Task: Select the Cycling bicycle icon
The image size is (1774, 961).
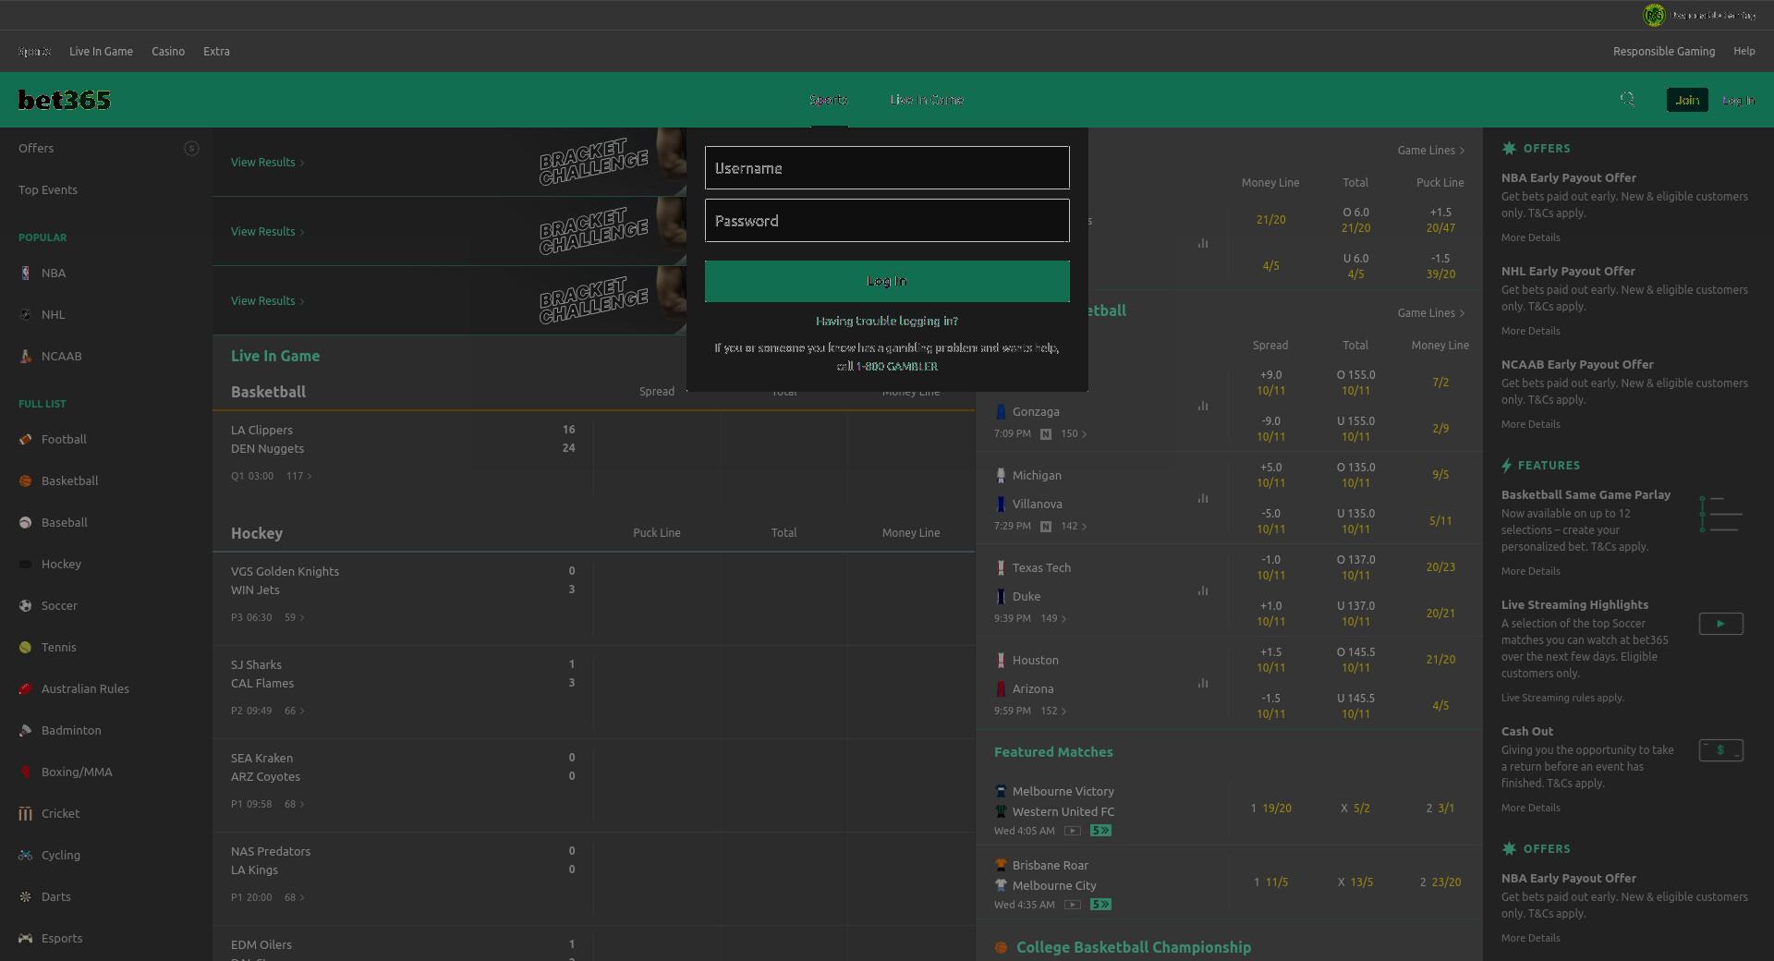Action: pos(25,855)
